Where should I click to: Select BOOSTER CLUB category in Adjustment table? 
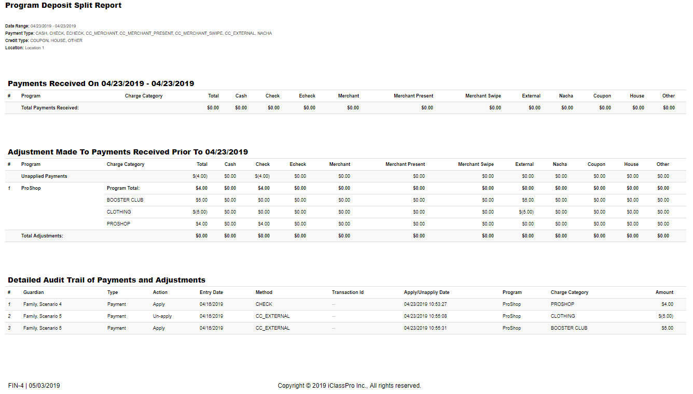click(125, 200)
